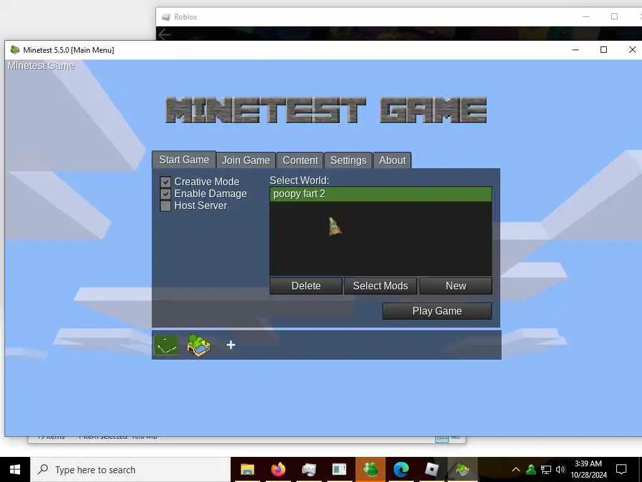Click the Select Mods button
This screenshot has height=482, width=642.
click(381, 286)
